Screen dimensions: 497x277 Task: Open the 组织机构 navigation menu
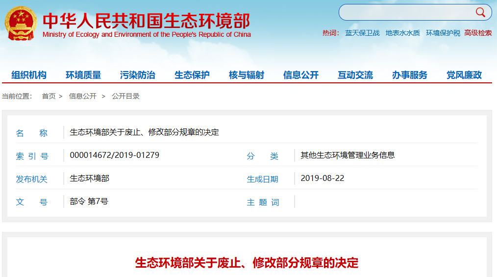click(x=29, y=75)
